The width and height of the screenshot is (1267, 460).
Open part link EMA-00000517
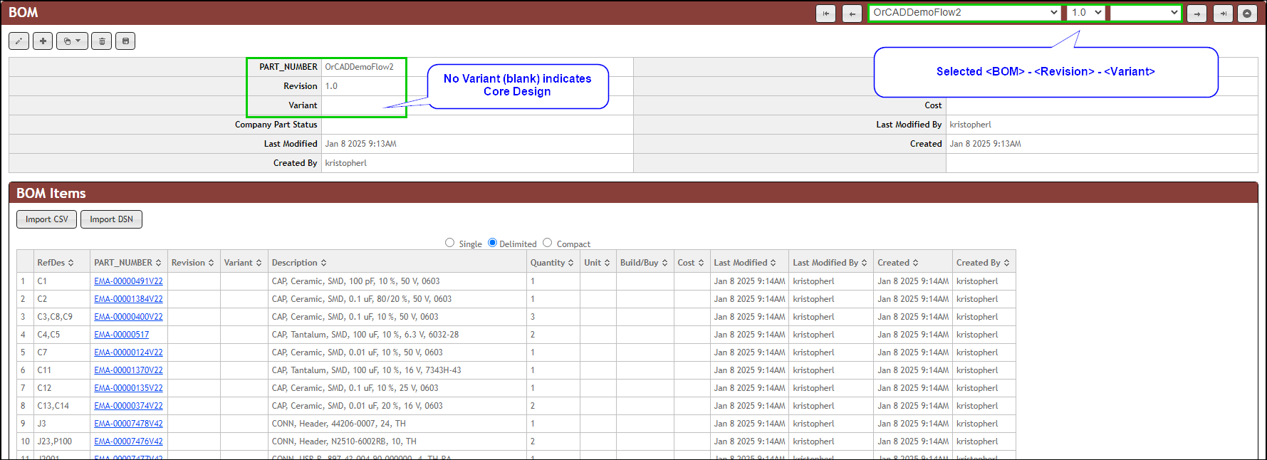tap(122, 335)
